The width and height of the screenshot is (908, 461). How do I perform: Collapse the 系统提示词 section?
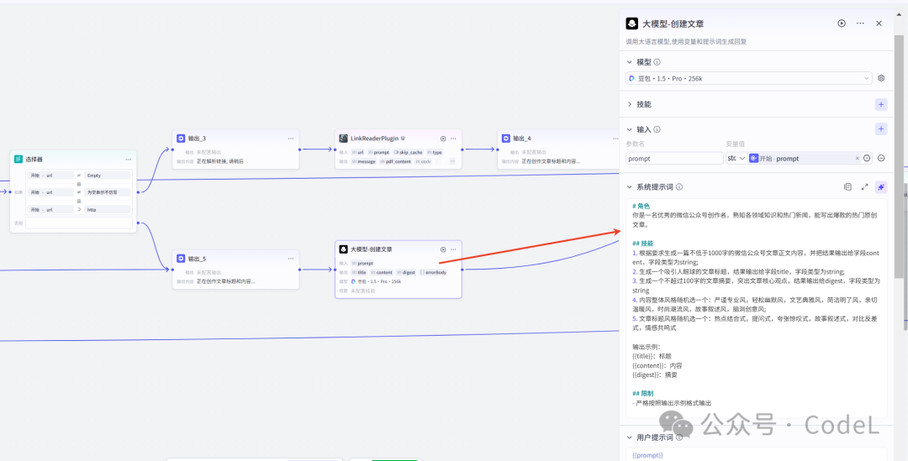[630, 186]
